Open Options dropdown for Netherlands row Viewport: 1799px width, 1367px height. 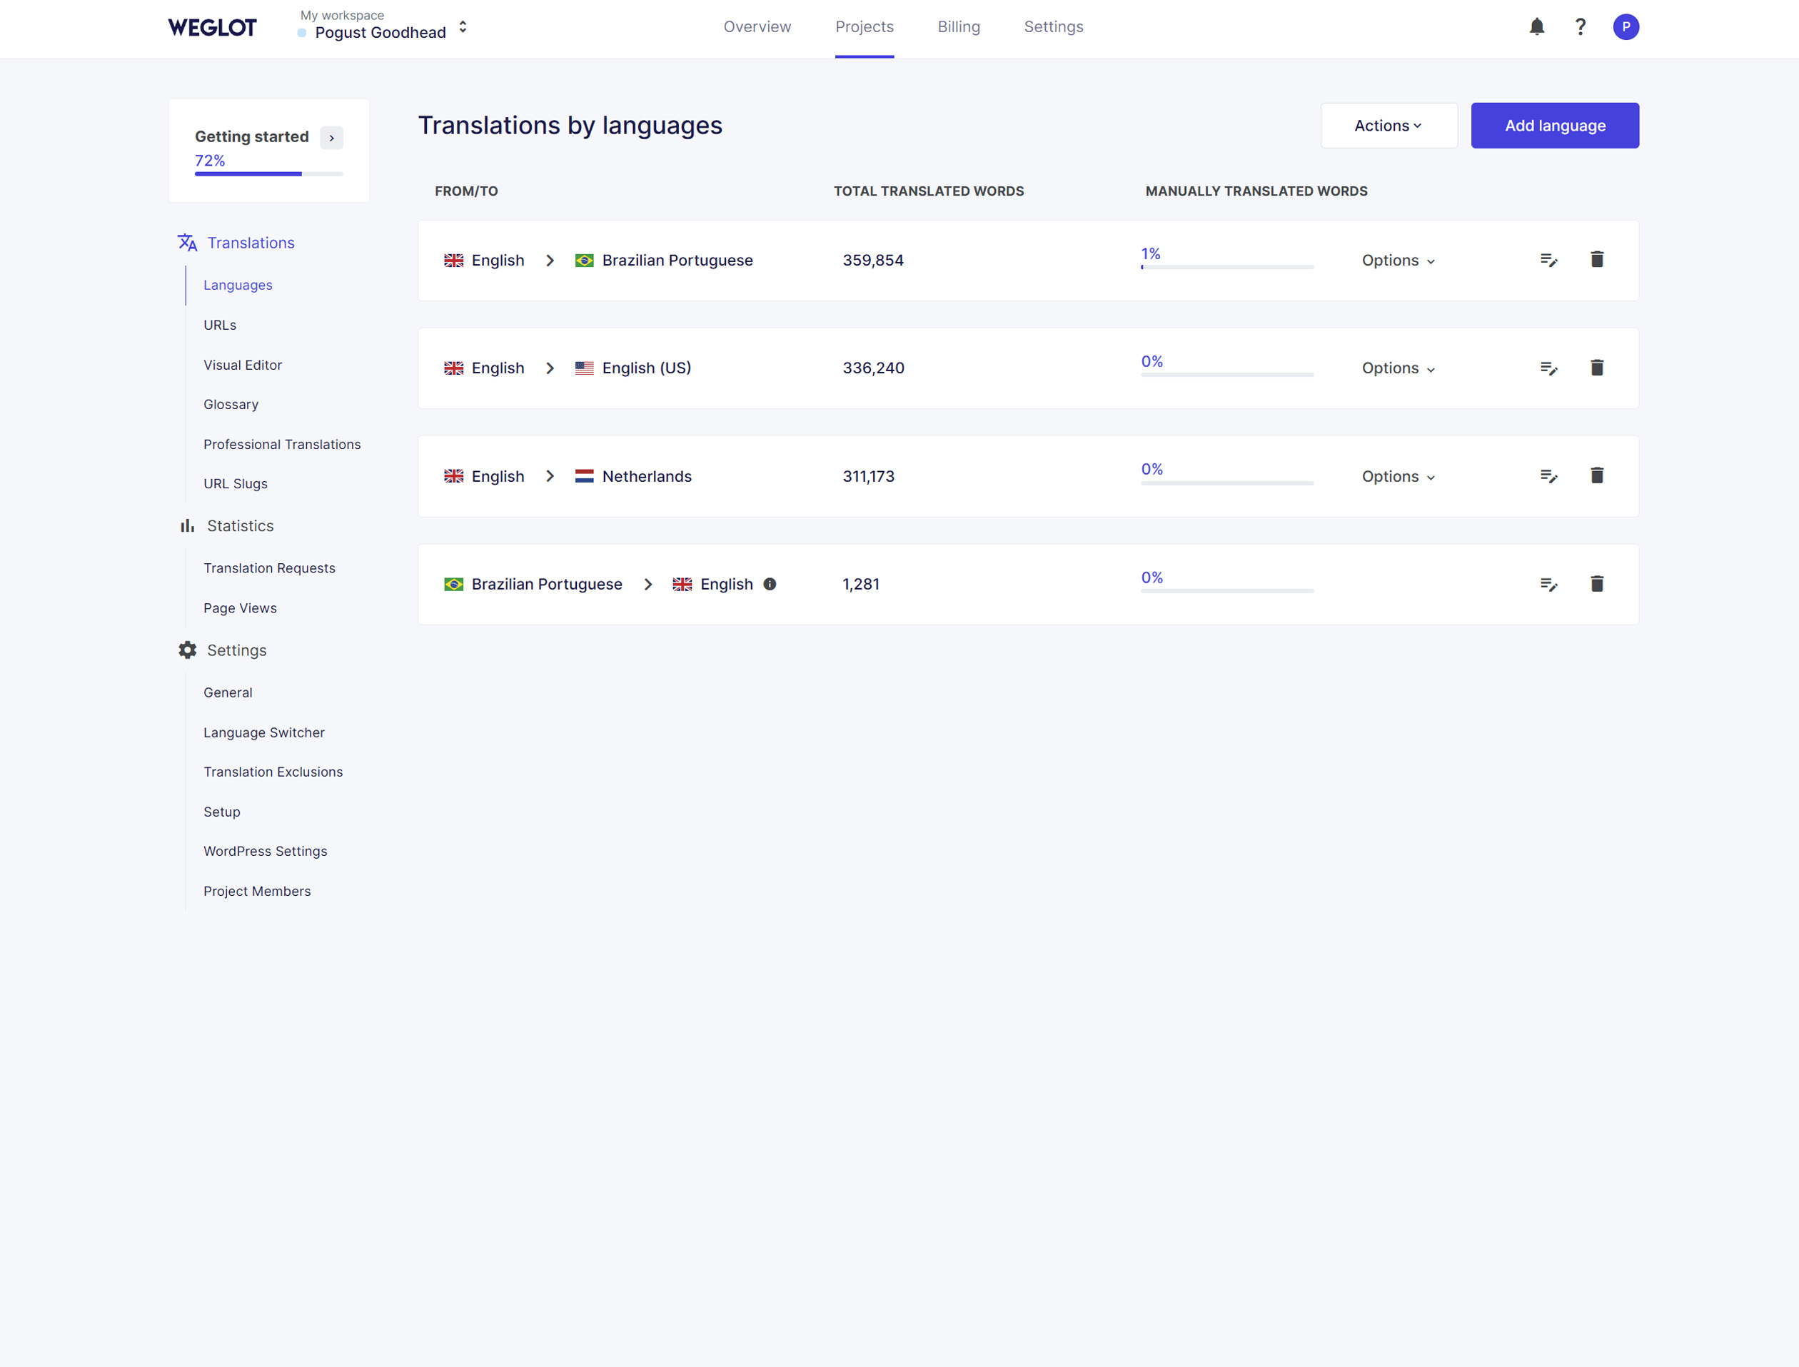coord(1398,476)
